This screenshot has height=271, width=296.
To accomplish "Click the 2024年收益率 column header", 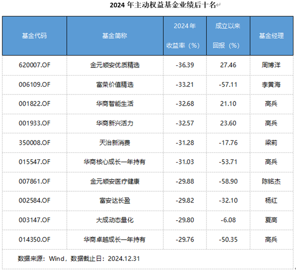I will tap(185, 36).
